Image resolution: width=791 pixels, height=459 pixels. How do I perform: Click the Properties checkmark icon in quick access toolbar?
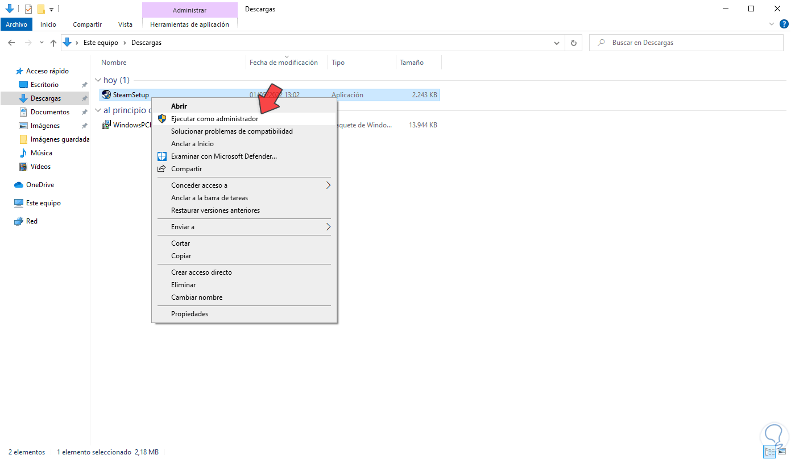click(x=28, y=9)
